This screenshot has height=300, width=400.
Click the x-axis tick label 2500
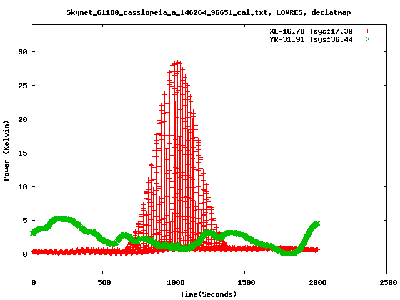click(x=387, y=282)
